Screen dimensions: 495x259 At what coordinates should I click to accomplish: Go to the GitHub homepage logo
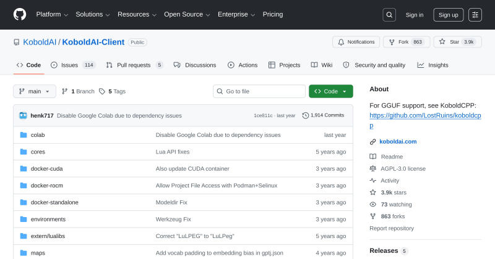coord(20,14)
